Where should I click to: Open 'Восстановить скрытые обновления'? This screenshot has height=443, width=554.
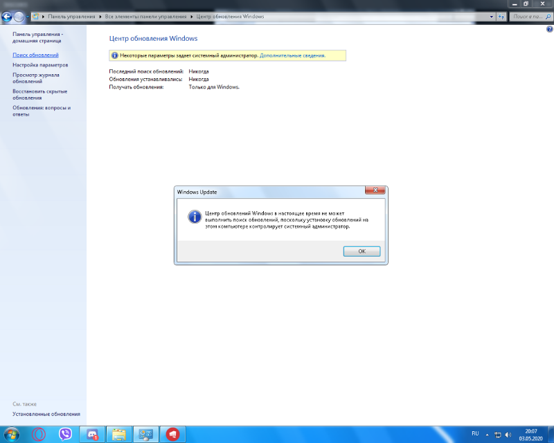tap(40, 95)
